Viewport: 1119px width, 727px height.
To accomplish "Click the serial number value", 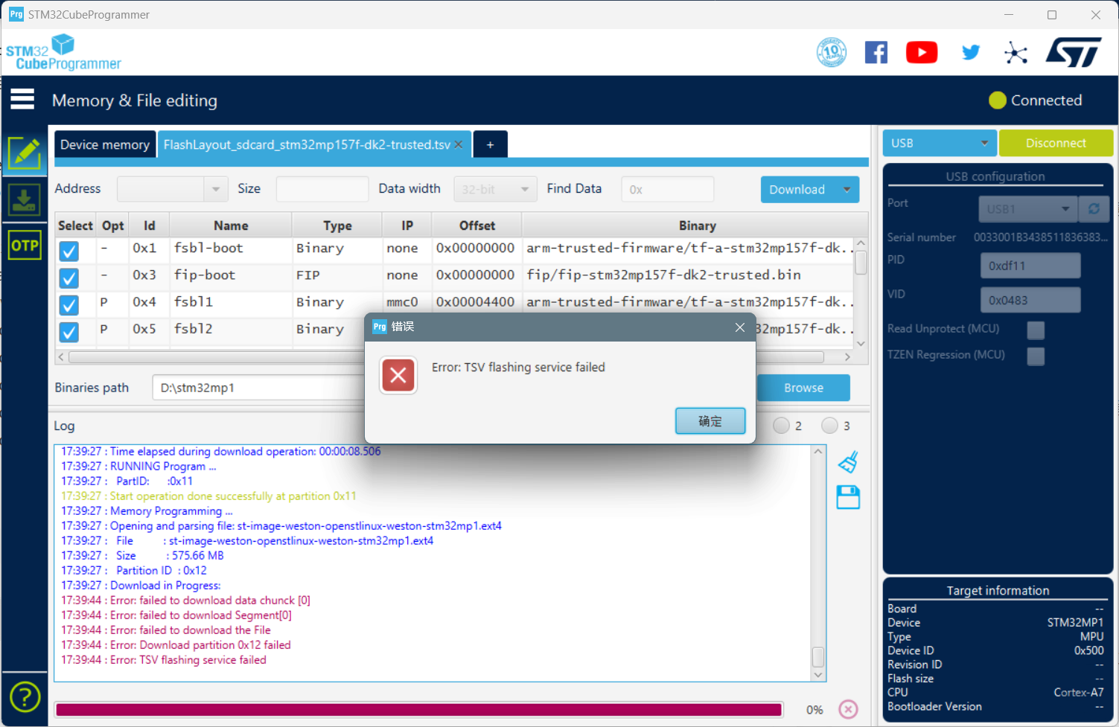I will coord(1040,237).
